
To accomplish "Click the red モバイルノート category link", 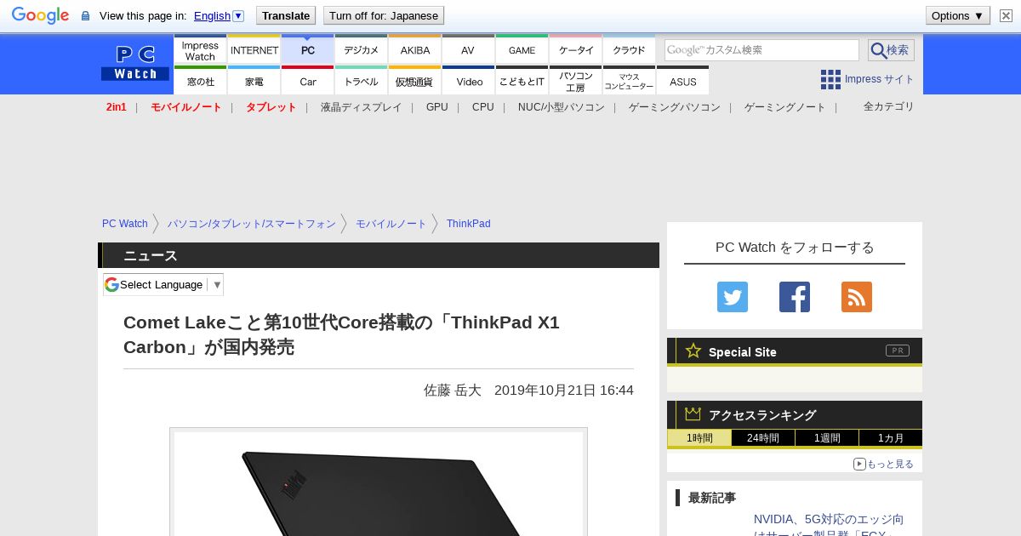I will (x=186, y=107).
